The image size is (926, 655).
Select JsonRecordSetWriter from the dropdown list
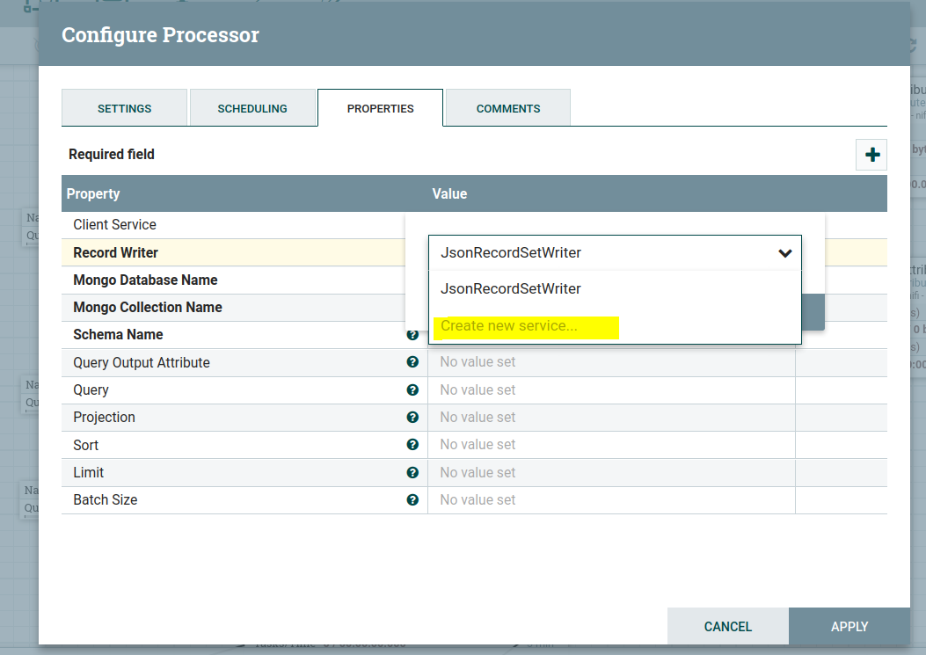coord(510,289)
